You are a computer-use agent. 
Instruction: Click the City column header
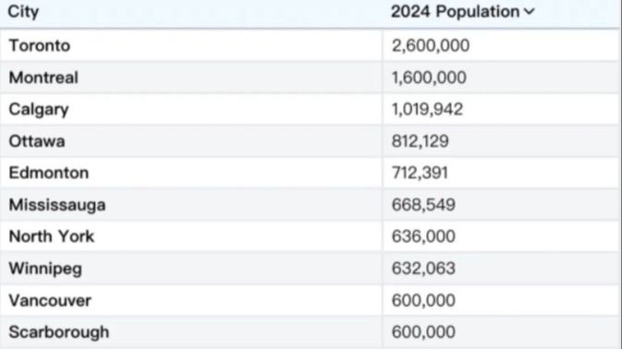click(x=23, y=12)
